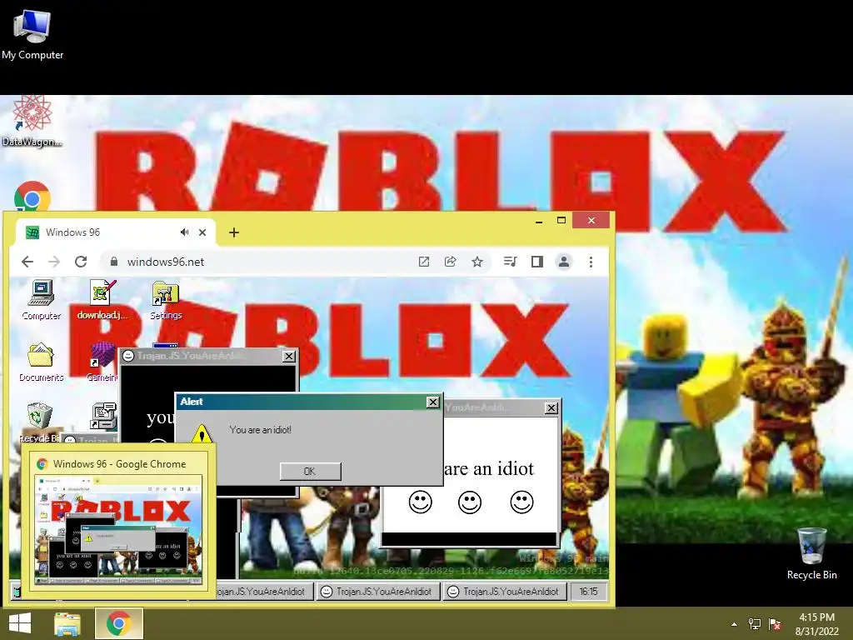Image resolution: width=853 pixels, height=640 pixels.
Task: Show hidden system tray icons
Action: tap(734, 624)
